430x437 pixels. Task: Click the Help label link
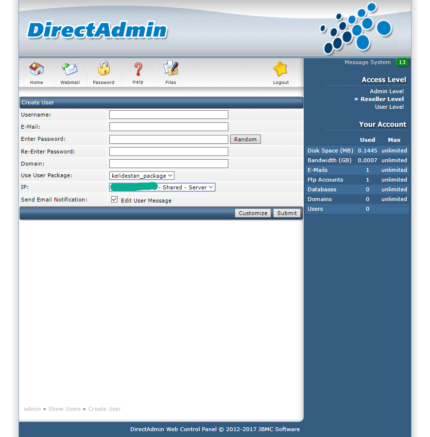click(138, 82)
